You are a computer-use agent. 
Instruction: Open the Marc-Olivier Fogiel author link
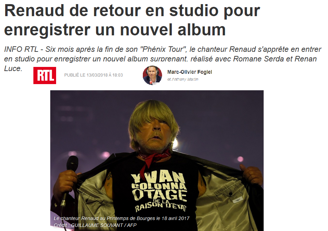[190, 72]
